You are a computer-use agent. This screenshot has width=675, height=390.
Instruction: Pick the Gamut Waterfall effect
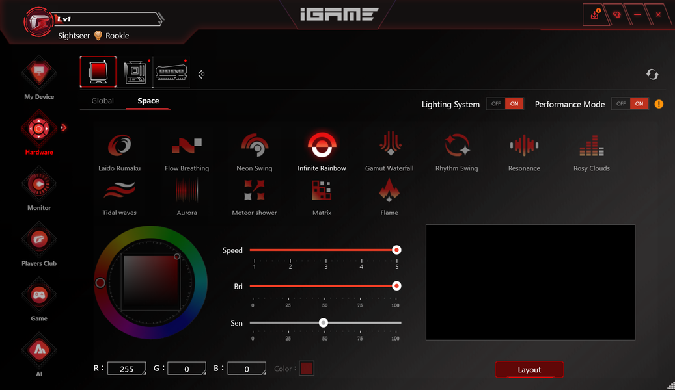(389, 152)
